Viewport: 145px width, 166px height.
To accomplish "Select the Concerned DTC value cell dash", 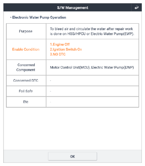I will (51, 81).
